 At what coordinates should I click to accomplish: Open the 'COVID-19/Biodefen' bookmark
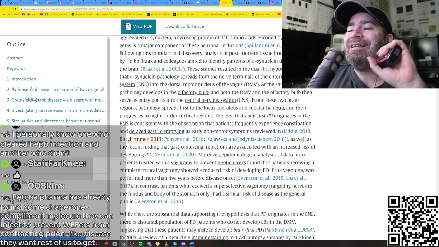[185, 14]
